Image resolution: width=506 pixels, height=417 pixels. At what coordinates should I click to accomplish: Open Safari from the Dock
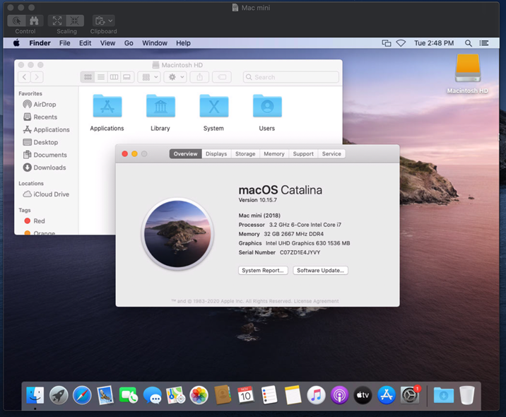pyautogui.click(x=82, y=395)
